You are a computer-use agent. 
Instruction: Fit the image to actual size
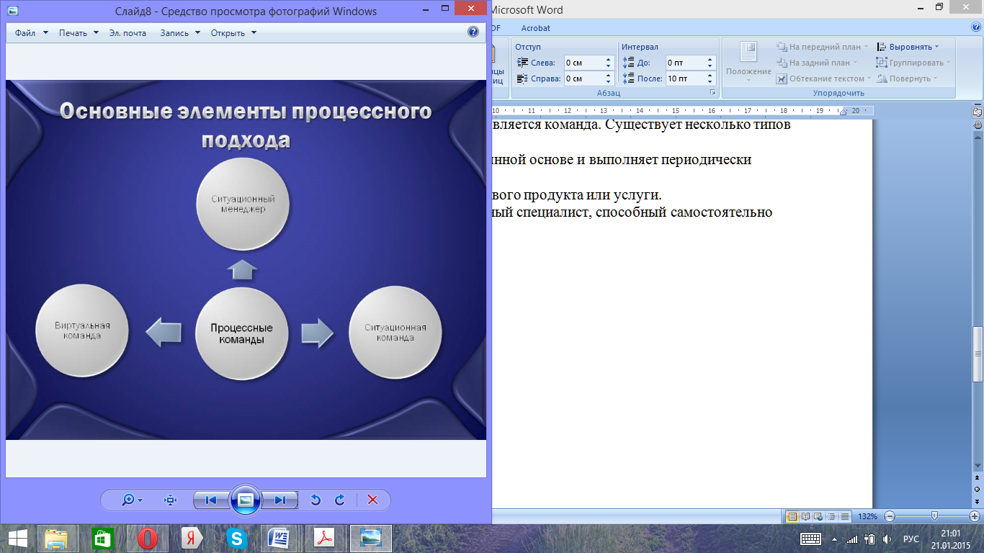click(171, 500)
